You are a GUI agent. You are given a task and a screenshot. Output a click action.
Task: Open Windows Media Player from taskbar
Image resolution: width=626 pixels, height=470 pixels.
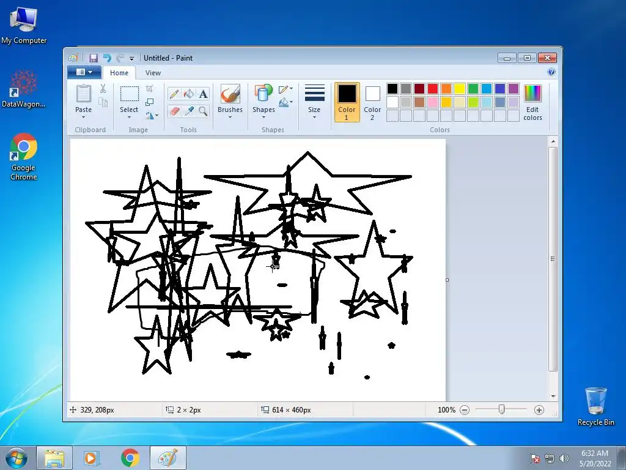92,458
